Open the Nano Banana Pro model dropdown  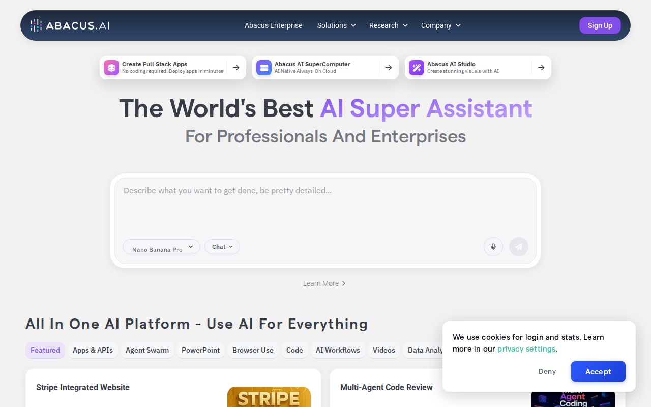(161, 247)
